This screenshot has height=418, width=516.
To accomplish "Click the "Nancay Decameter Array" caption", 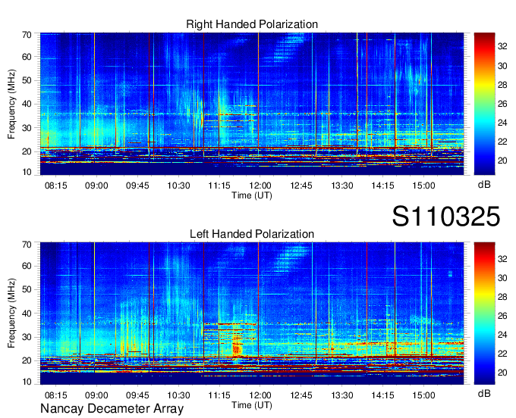I will click(x=112, y=409).
